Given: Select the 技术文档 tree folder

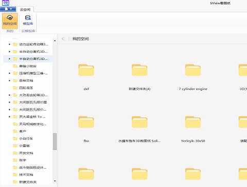Looking at the screenshot, I should point(23,175).
